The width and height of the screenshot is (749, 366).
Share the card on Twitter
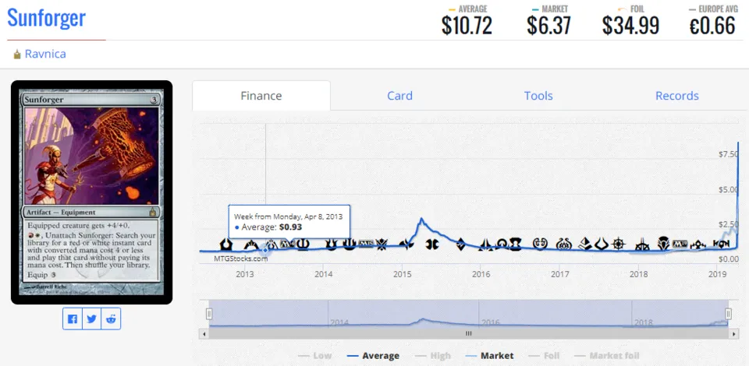click(x=92, y=318)
